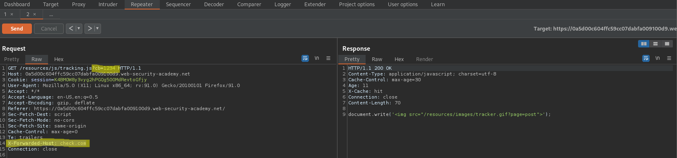Go forward to next request in history
This screenshot has width=677, height=158.
(x=89, y=28)
